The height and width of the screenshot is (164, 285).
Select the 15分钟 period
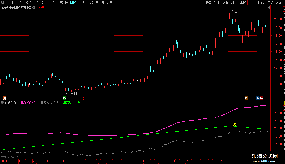(x=40, y=2)
